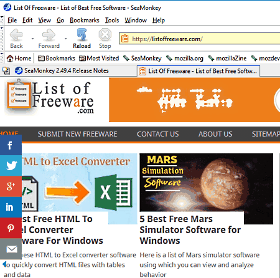
Task: Open the mozilla.org bookmark
Action: pyautogui.click(x=185, y=58)
